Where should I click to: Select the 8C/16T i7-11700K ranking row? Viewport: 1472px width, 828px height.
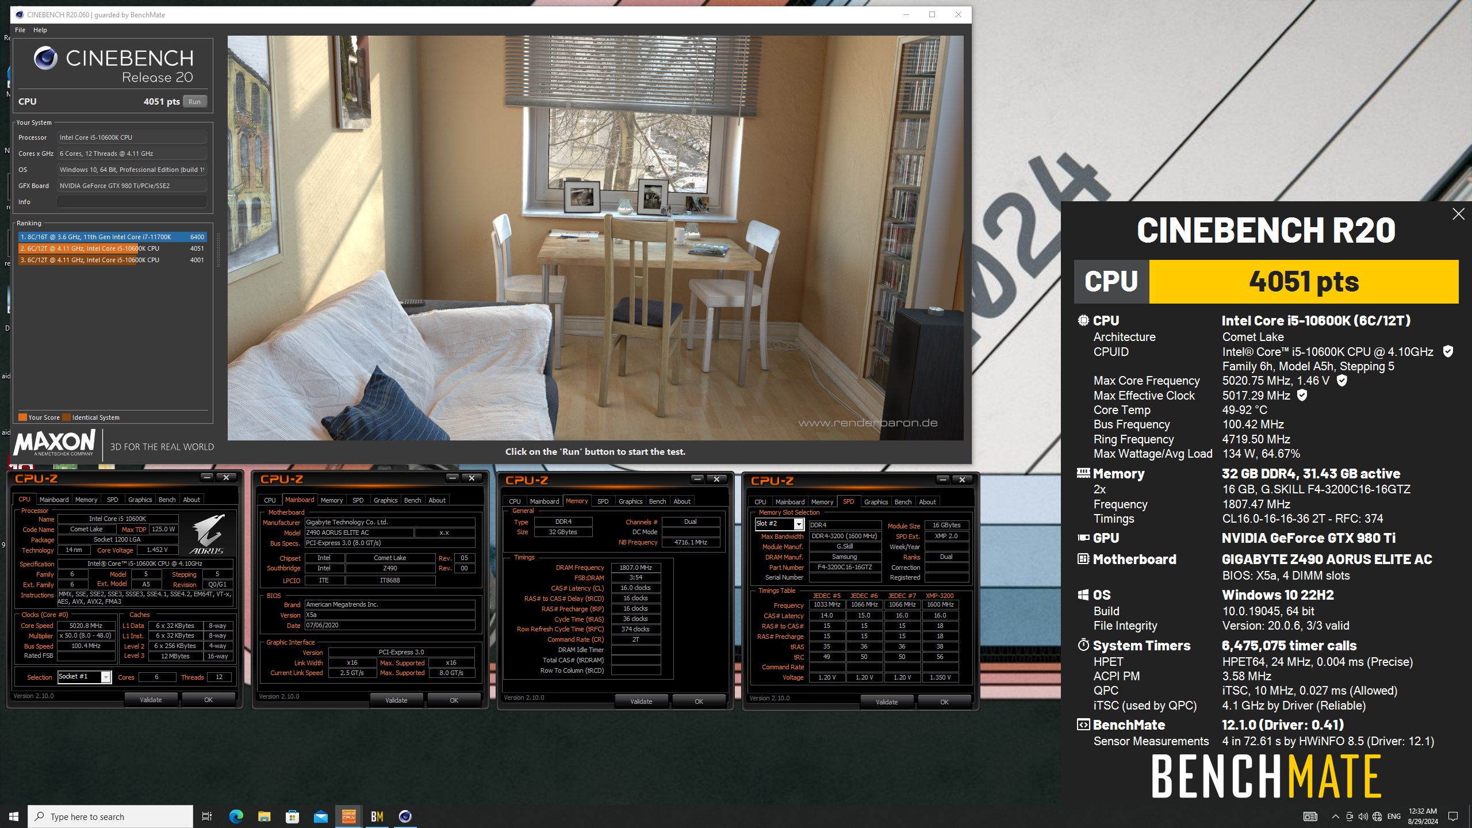click(x=112, y=237)
